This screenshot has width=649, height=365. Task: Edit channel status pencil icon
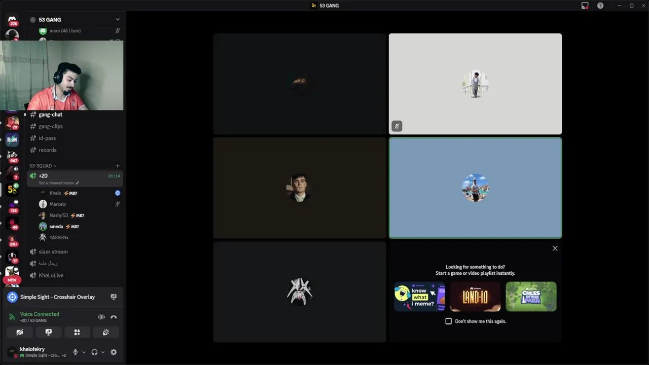[78, 183]
